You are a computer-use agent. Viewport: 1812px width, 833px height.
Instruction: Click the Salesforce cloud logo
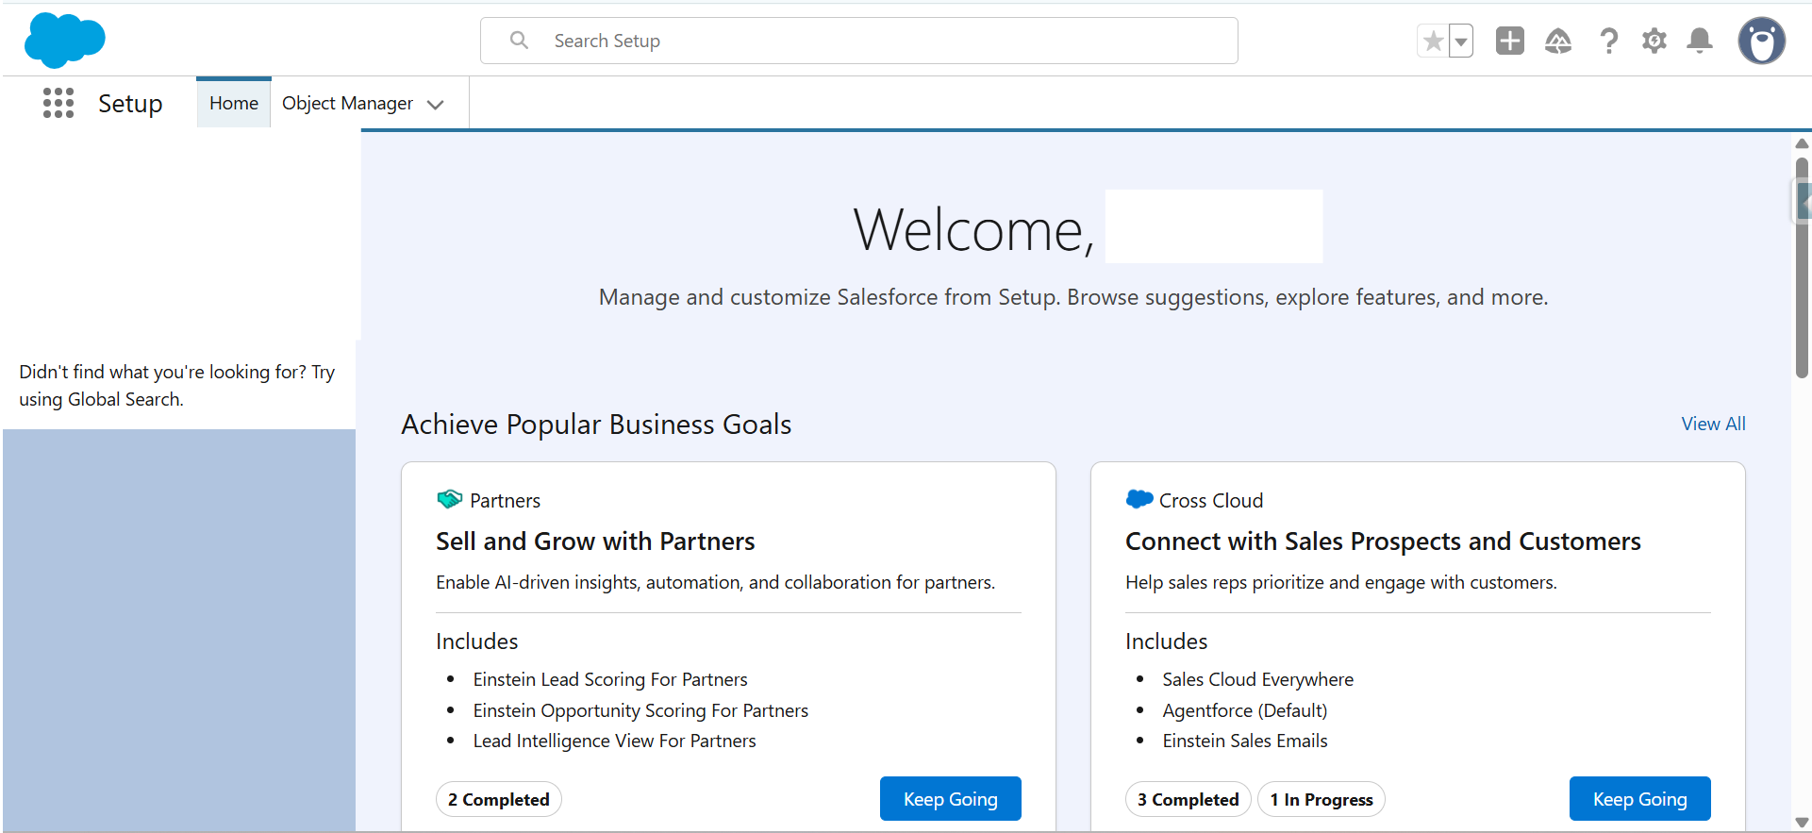(64, 41)
